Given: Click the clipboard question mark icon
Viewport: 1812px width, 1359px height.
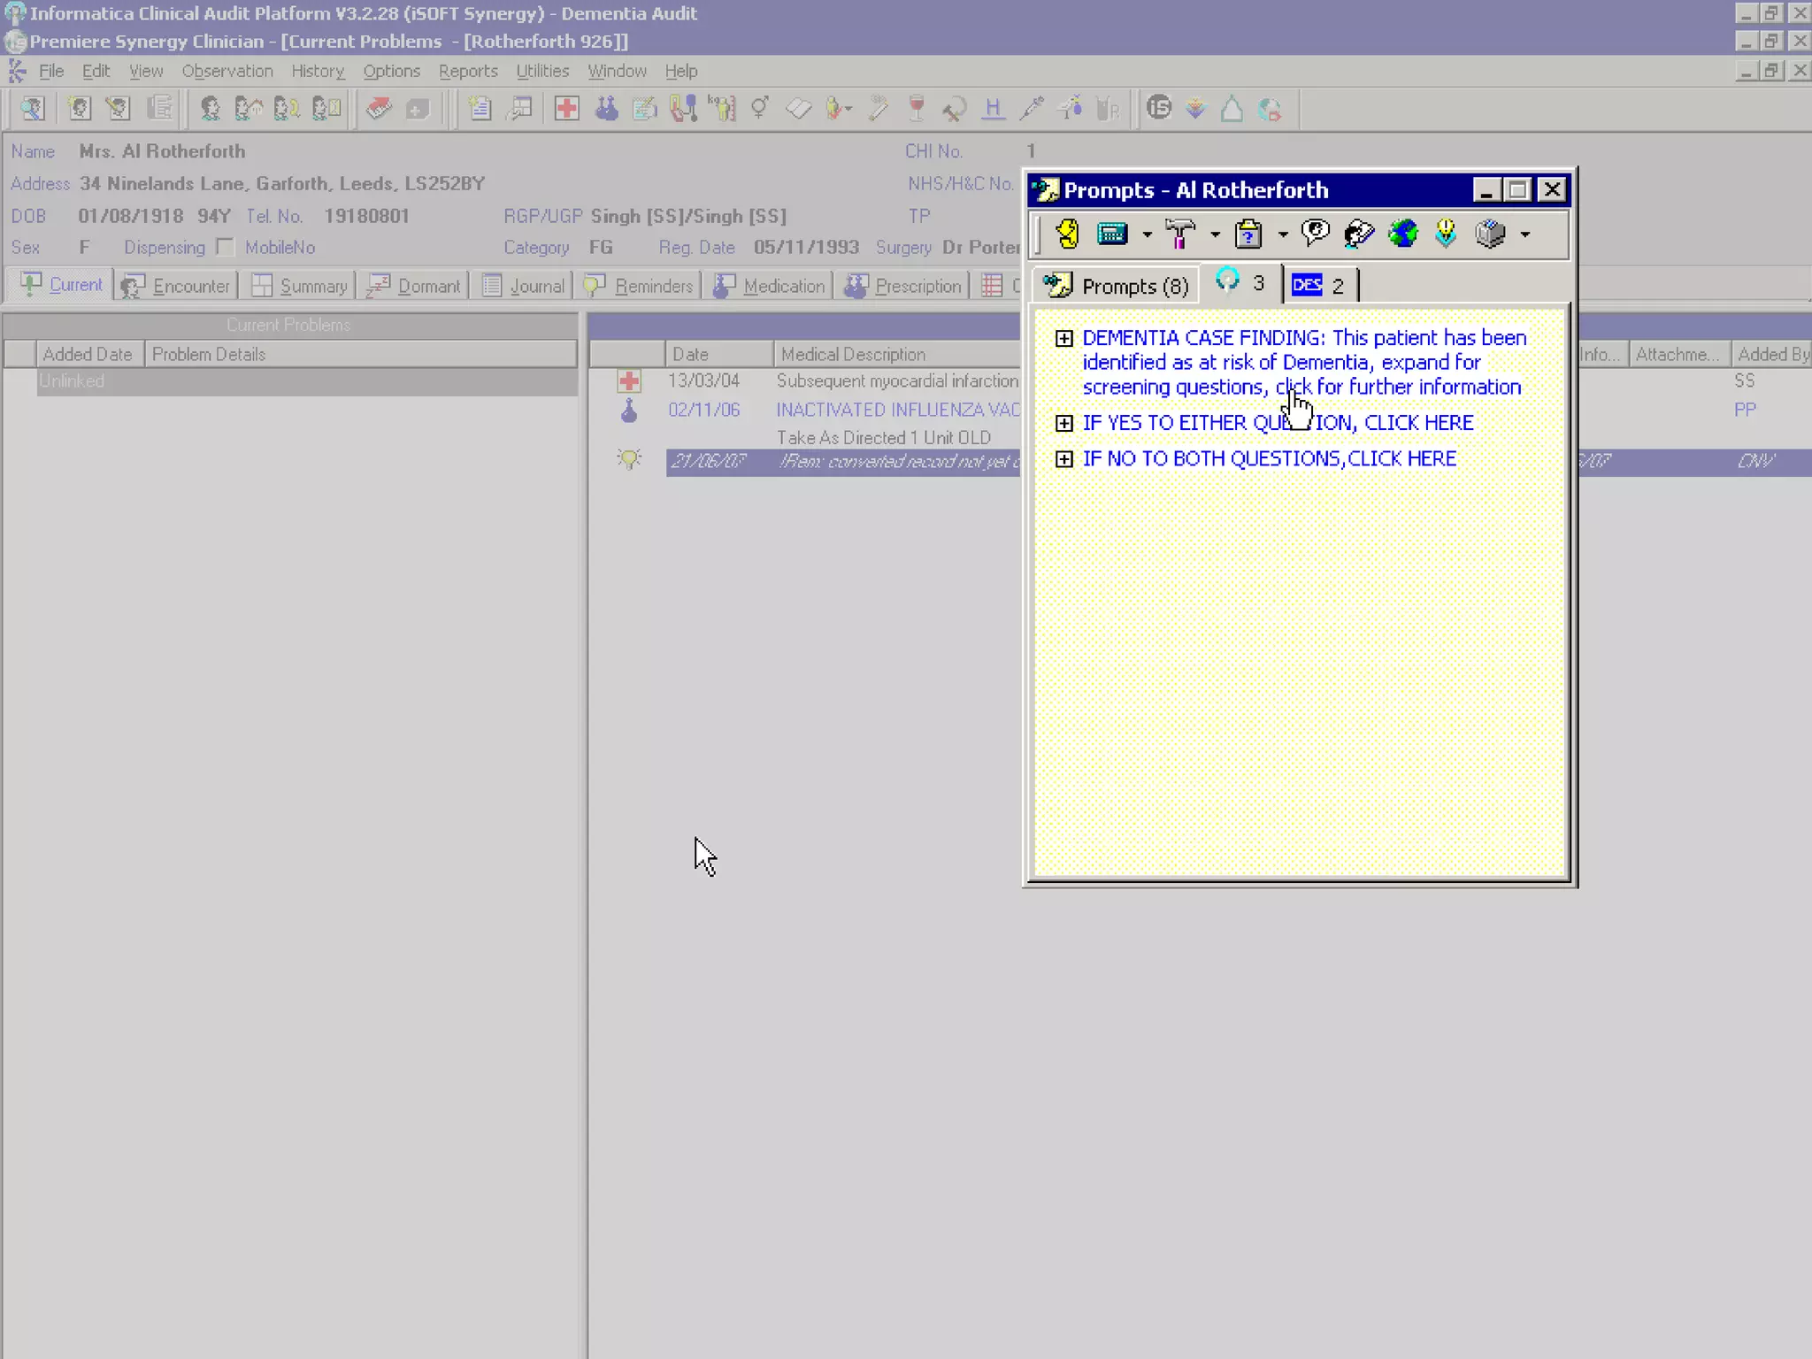Looking at the screenshot, I should point(1248,234).
